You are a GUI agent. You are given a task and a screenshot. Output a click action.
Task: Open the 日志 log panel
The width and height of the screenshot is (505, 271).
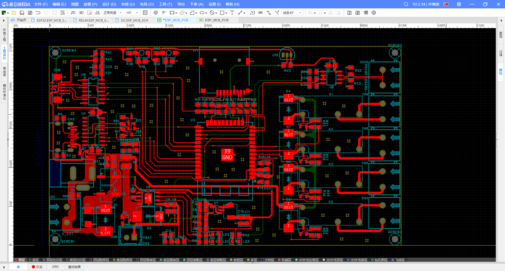click(x=37, y=267)
